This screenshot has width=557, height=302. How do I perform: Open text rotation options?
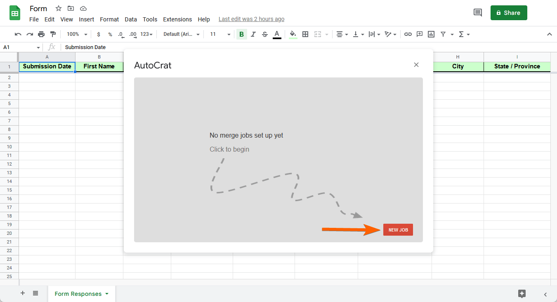(390, 34)
